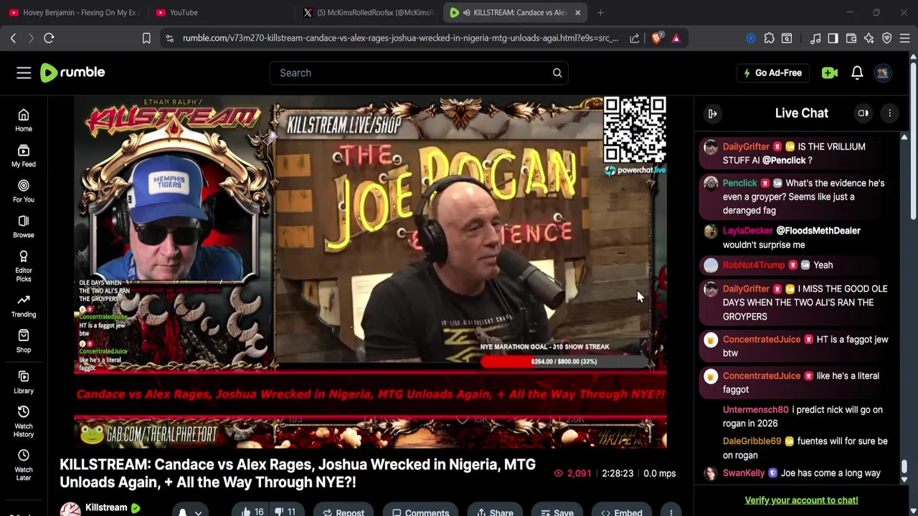Open the Rumble hamburger menu

pyautogui.click(x=24, y=72)
